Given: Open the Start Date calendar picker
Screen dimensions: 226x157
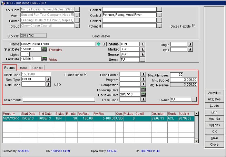Looking at the screenshot, I should (45, 49).
